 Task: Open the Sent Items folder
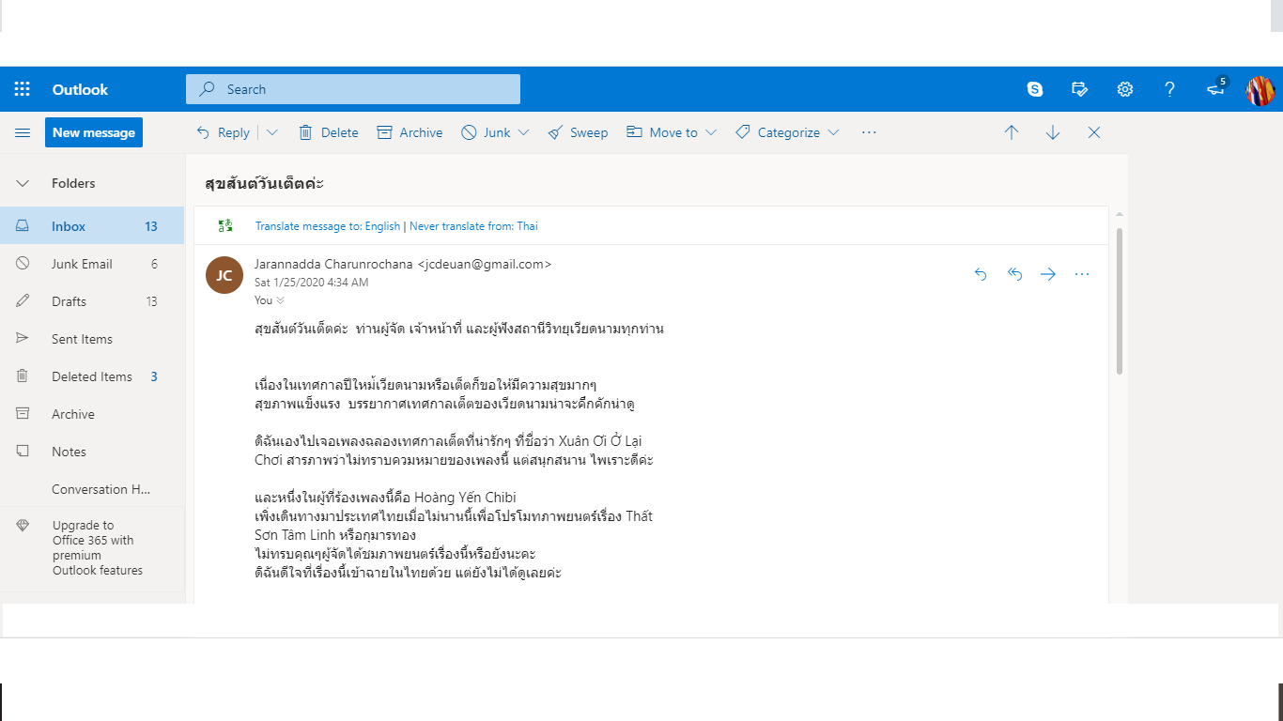click(x=82, y=339)
